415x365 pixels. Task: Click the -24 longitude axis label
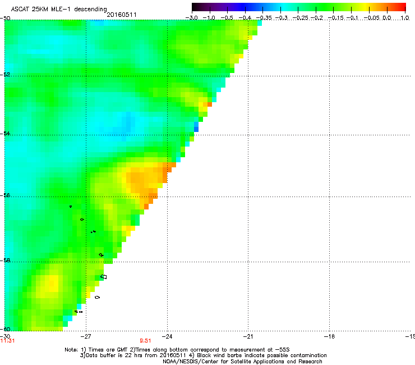point(167,336)
